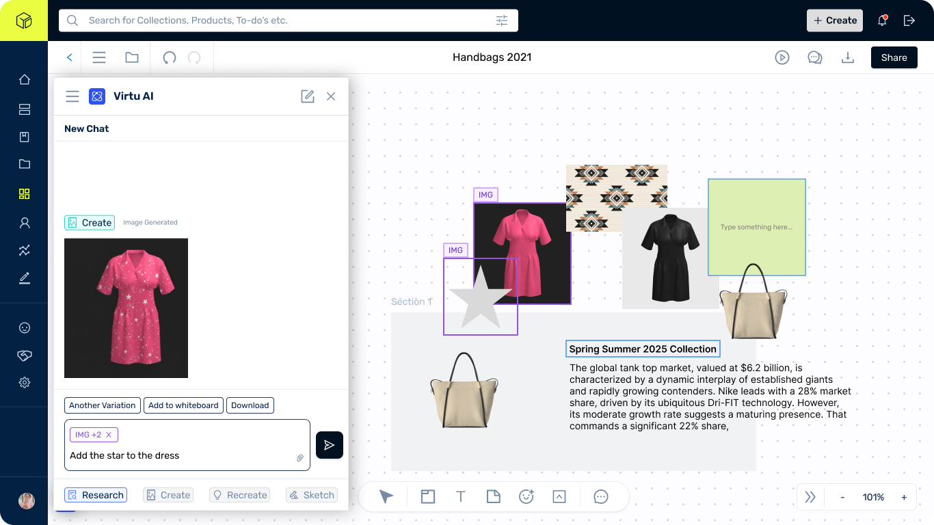Expand the double-chevron next to zoom controls
The width and height of the screenshot is (934, 525).
point(810,497)
